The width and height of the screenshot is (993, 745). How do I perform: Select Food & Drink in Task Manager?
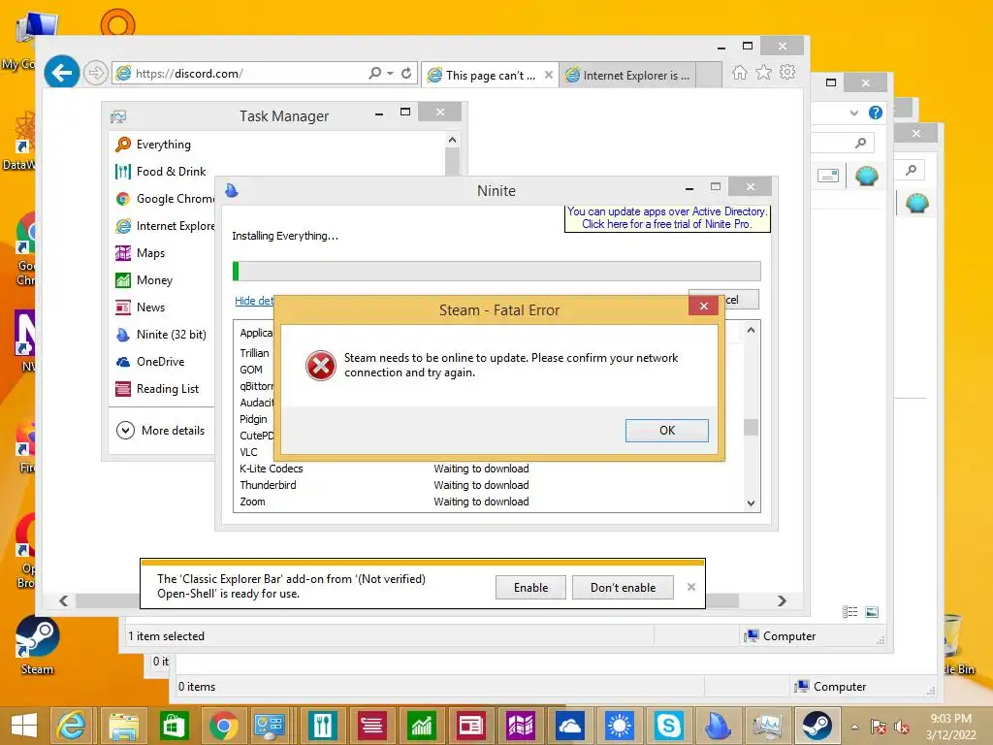171,172
